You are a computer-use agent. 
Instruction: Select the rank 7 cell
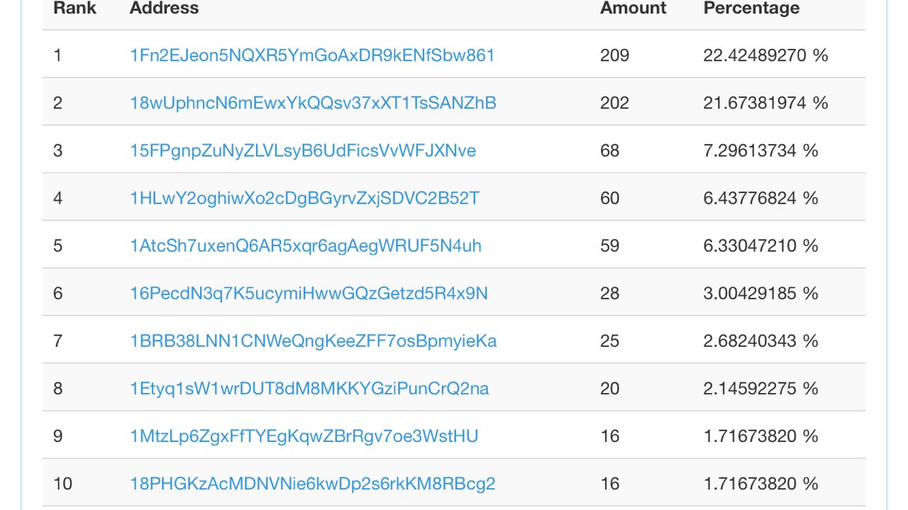pos(58,340)
